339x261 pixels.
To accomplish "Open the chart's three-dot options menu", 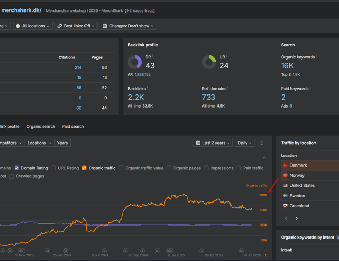I will [x=262, y=143].
